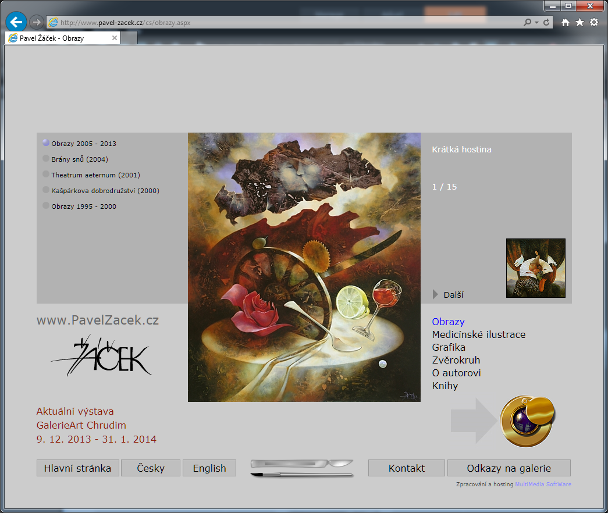
Task: Close the Pavel Žáček - Obrazy tab
Action: click(x=115, y=38)
